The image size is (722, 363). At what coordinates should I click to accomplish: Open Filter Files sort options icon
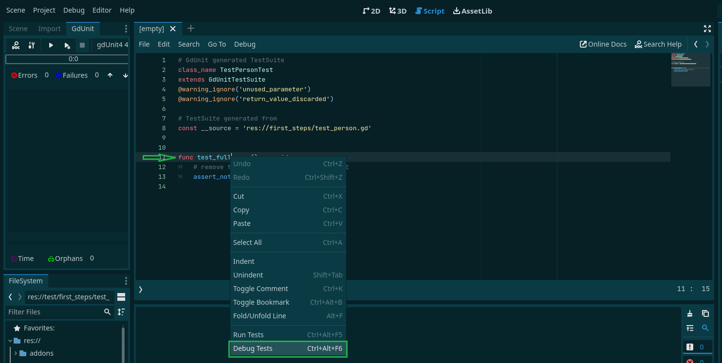point(120,311)
